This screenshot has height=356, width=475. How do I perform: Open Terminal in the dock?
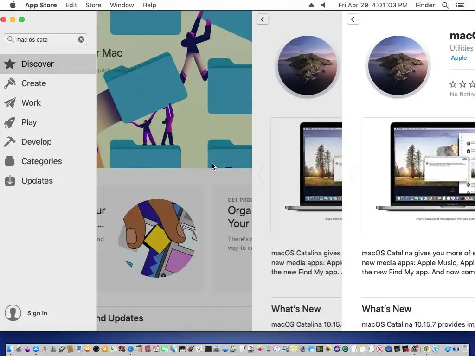tap(208, 349)
